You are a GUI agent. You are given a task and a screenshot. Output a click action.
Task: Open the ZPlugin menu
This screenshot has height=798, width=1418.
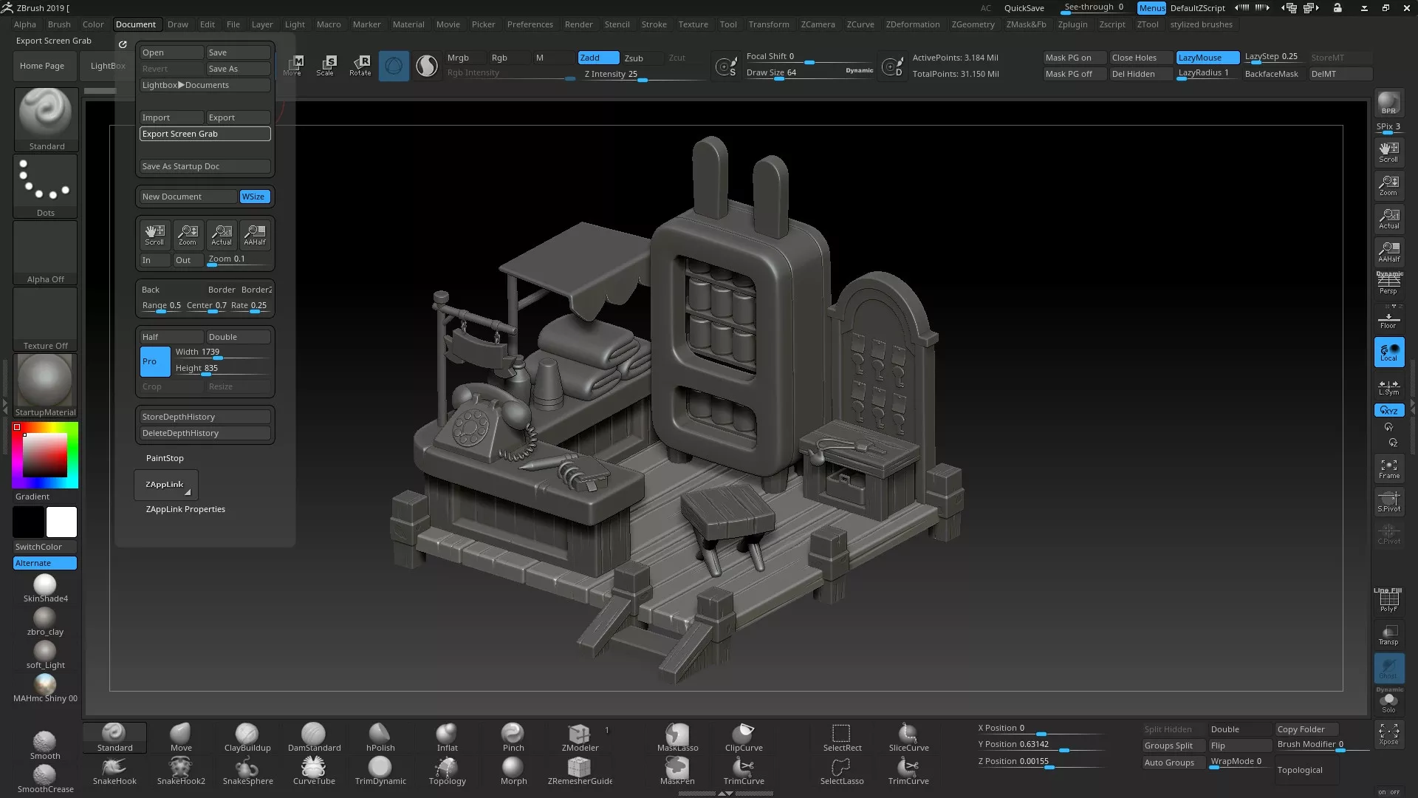coord(1072,24)
